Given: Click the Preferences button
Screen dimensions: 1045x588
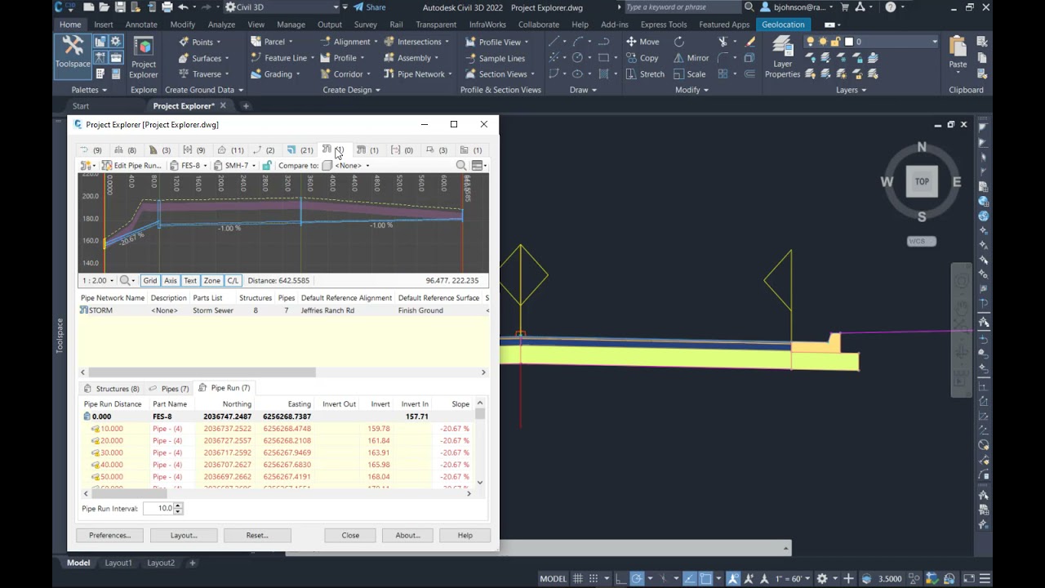Looking at the screenshot, I should coord(110,536).
